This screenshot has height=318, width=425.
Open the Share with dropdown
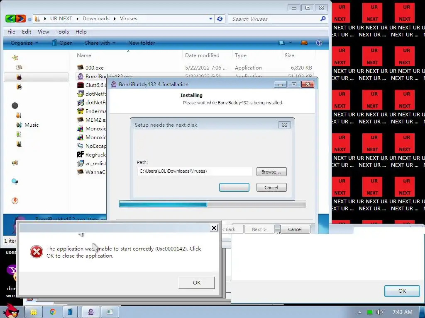[100, 43]
